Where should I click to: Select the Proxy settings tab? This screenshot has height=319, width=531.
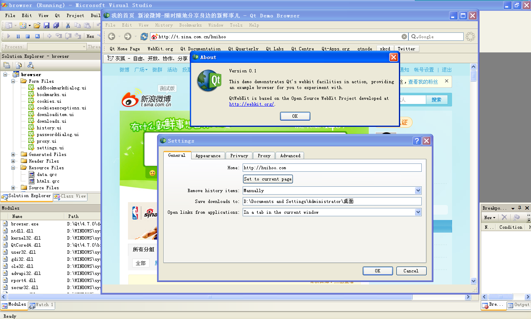[x=264, y=156]
